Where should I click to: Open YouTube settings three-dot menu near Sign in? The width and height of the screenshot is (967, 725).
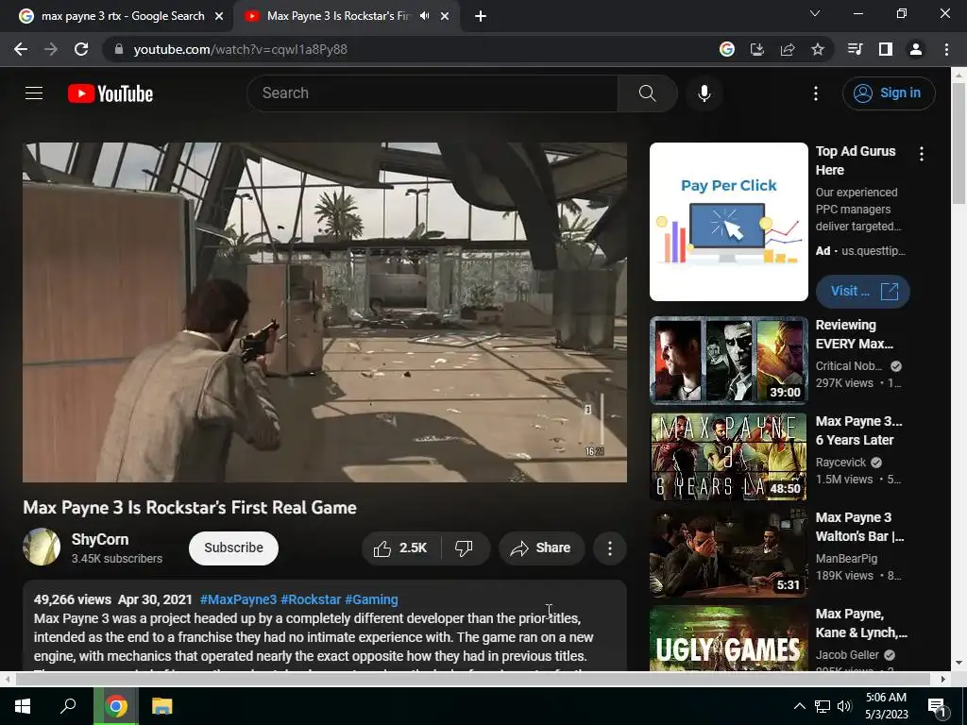click(815, 93)
